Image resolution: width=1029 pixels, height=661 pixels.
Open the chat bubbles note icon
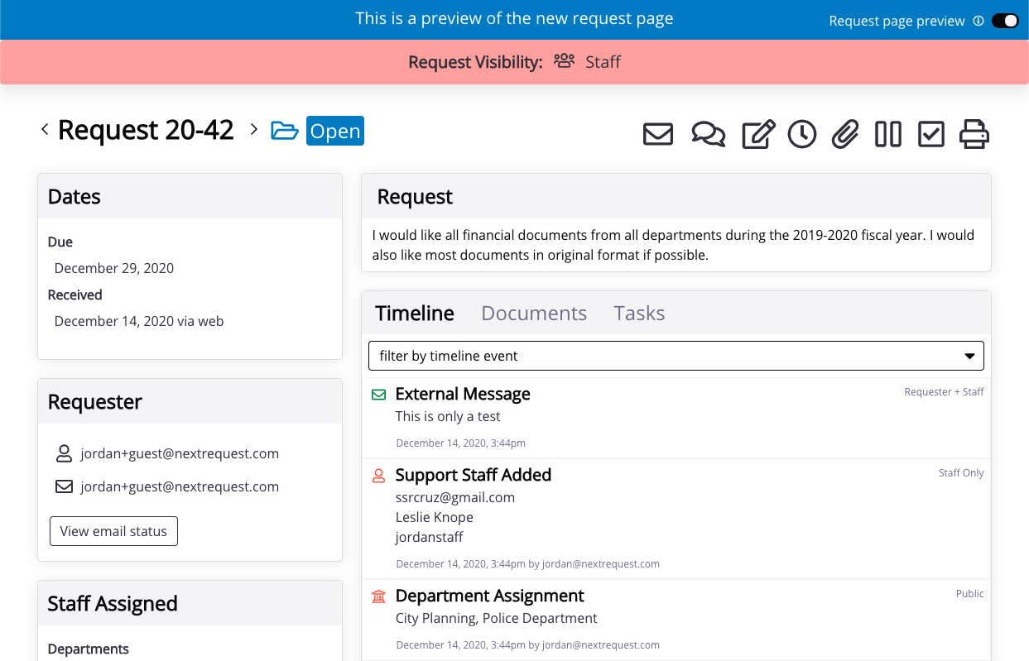pos(708,134)
